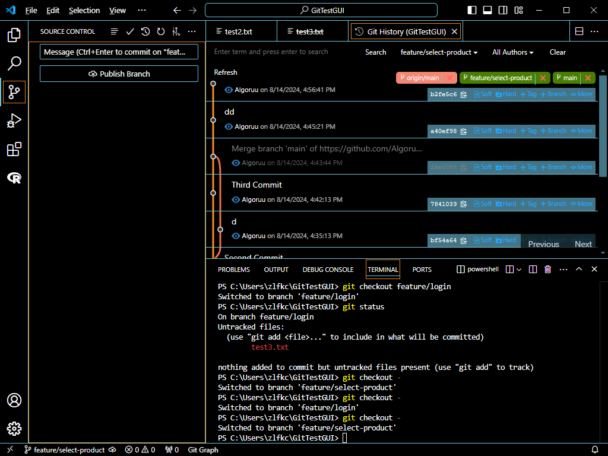Toggle primary side bar layout icon
The height and width of the screenshot is (456, 608).
tap(472, 11)
